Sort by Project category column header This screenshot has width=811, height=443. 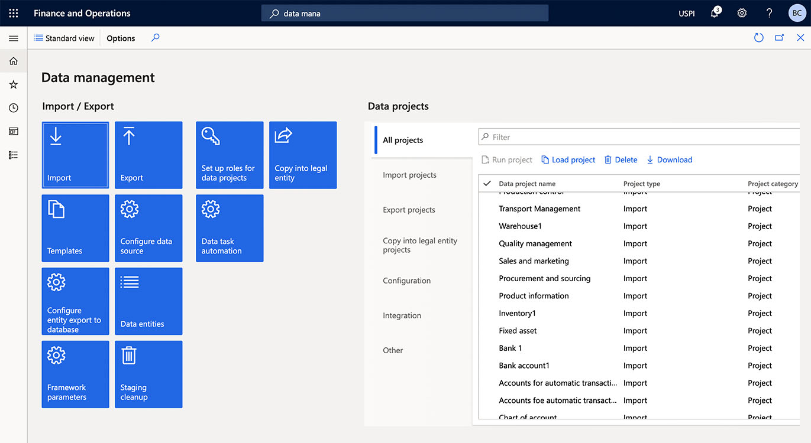(773, 184)
